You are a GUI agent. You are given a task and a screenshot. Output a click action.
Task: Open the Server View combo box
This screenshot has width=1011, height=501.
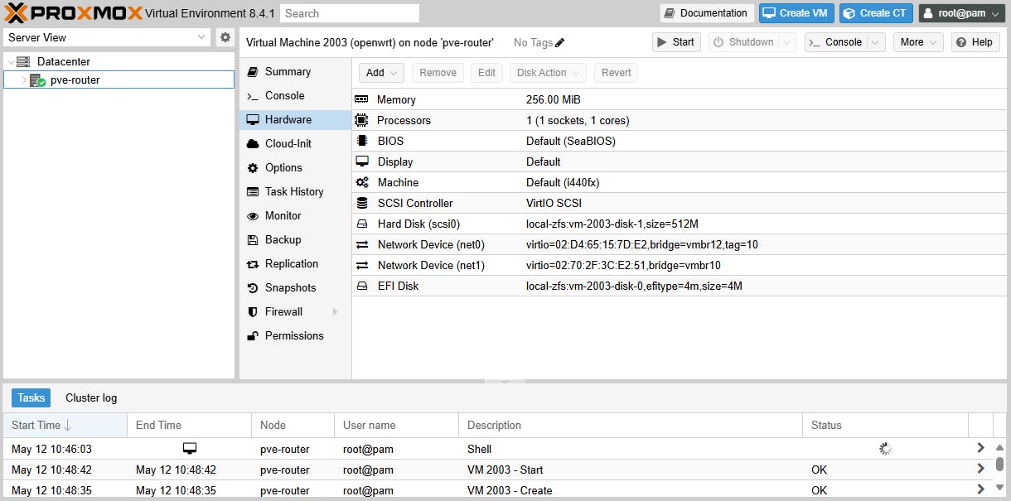(106, 36)
